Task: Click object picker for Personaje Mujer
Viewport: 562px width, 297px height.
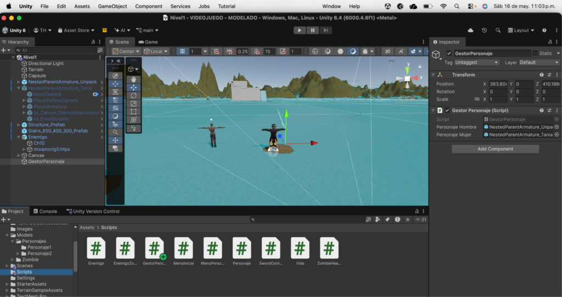Action: [557, 135]
